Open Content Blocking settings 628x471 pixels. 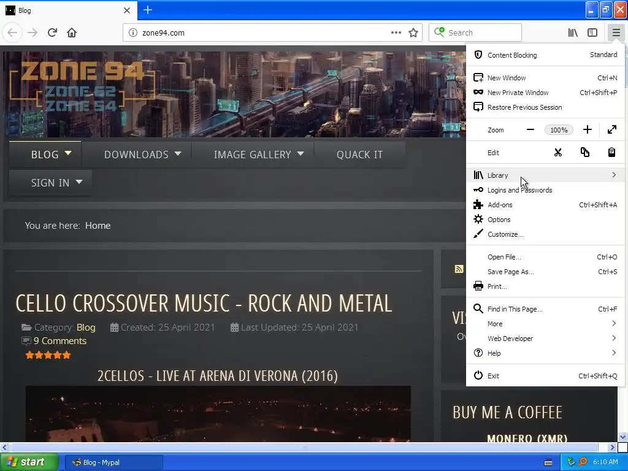coord(545,55)
